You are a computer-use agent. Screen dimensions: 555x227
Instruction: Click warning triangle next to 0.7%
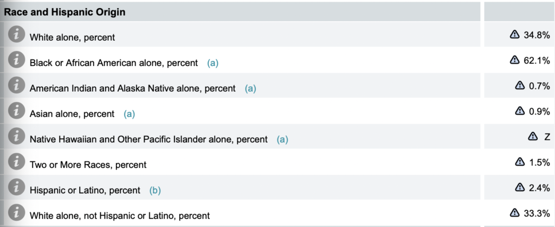[519, 85]
